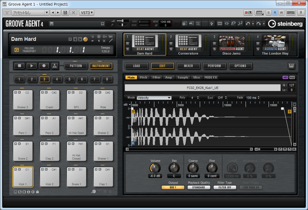Viewport: 308px width, 210px height.
Task: Click the Steinberg logo
Action: (x=285, y=24)
